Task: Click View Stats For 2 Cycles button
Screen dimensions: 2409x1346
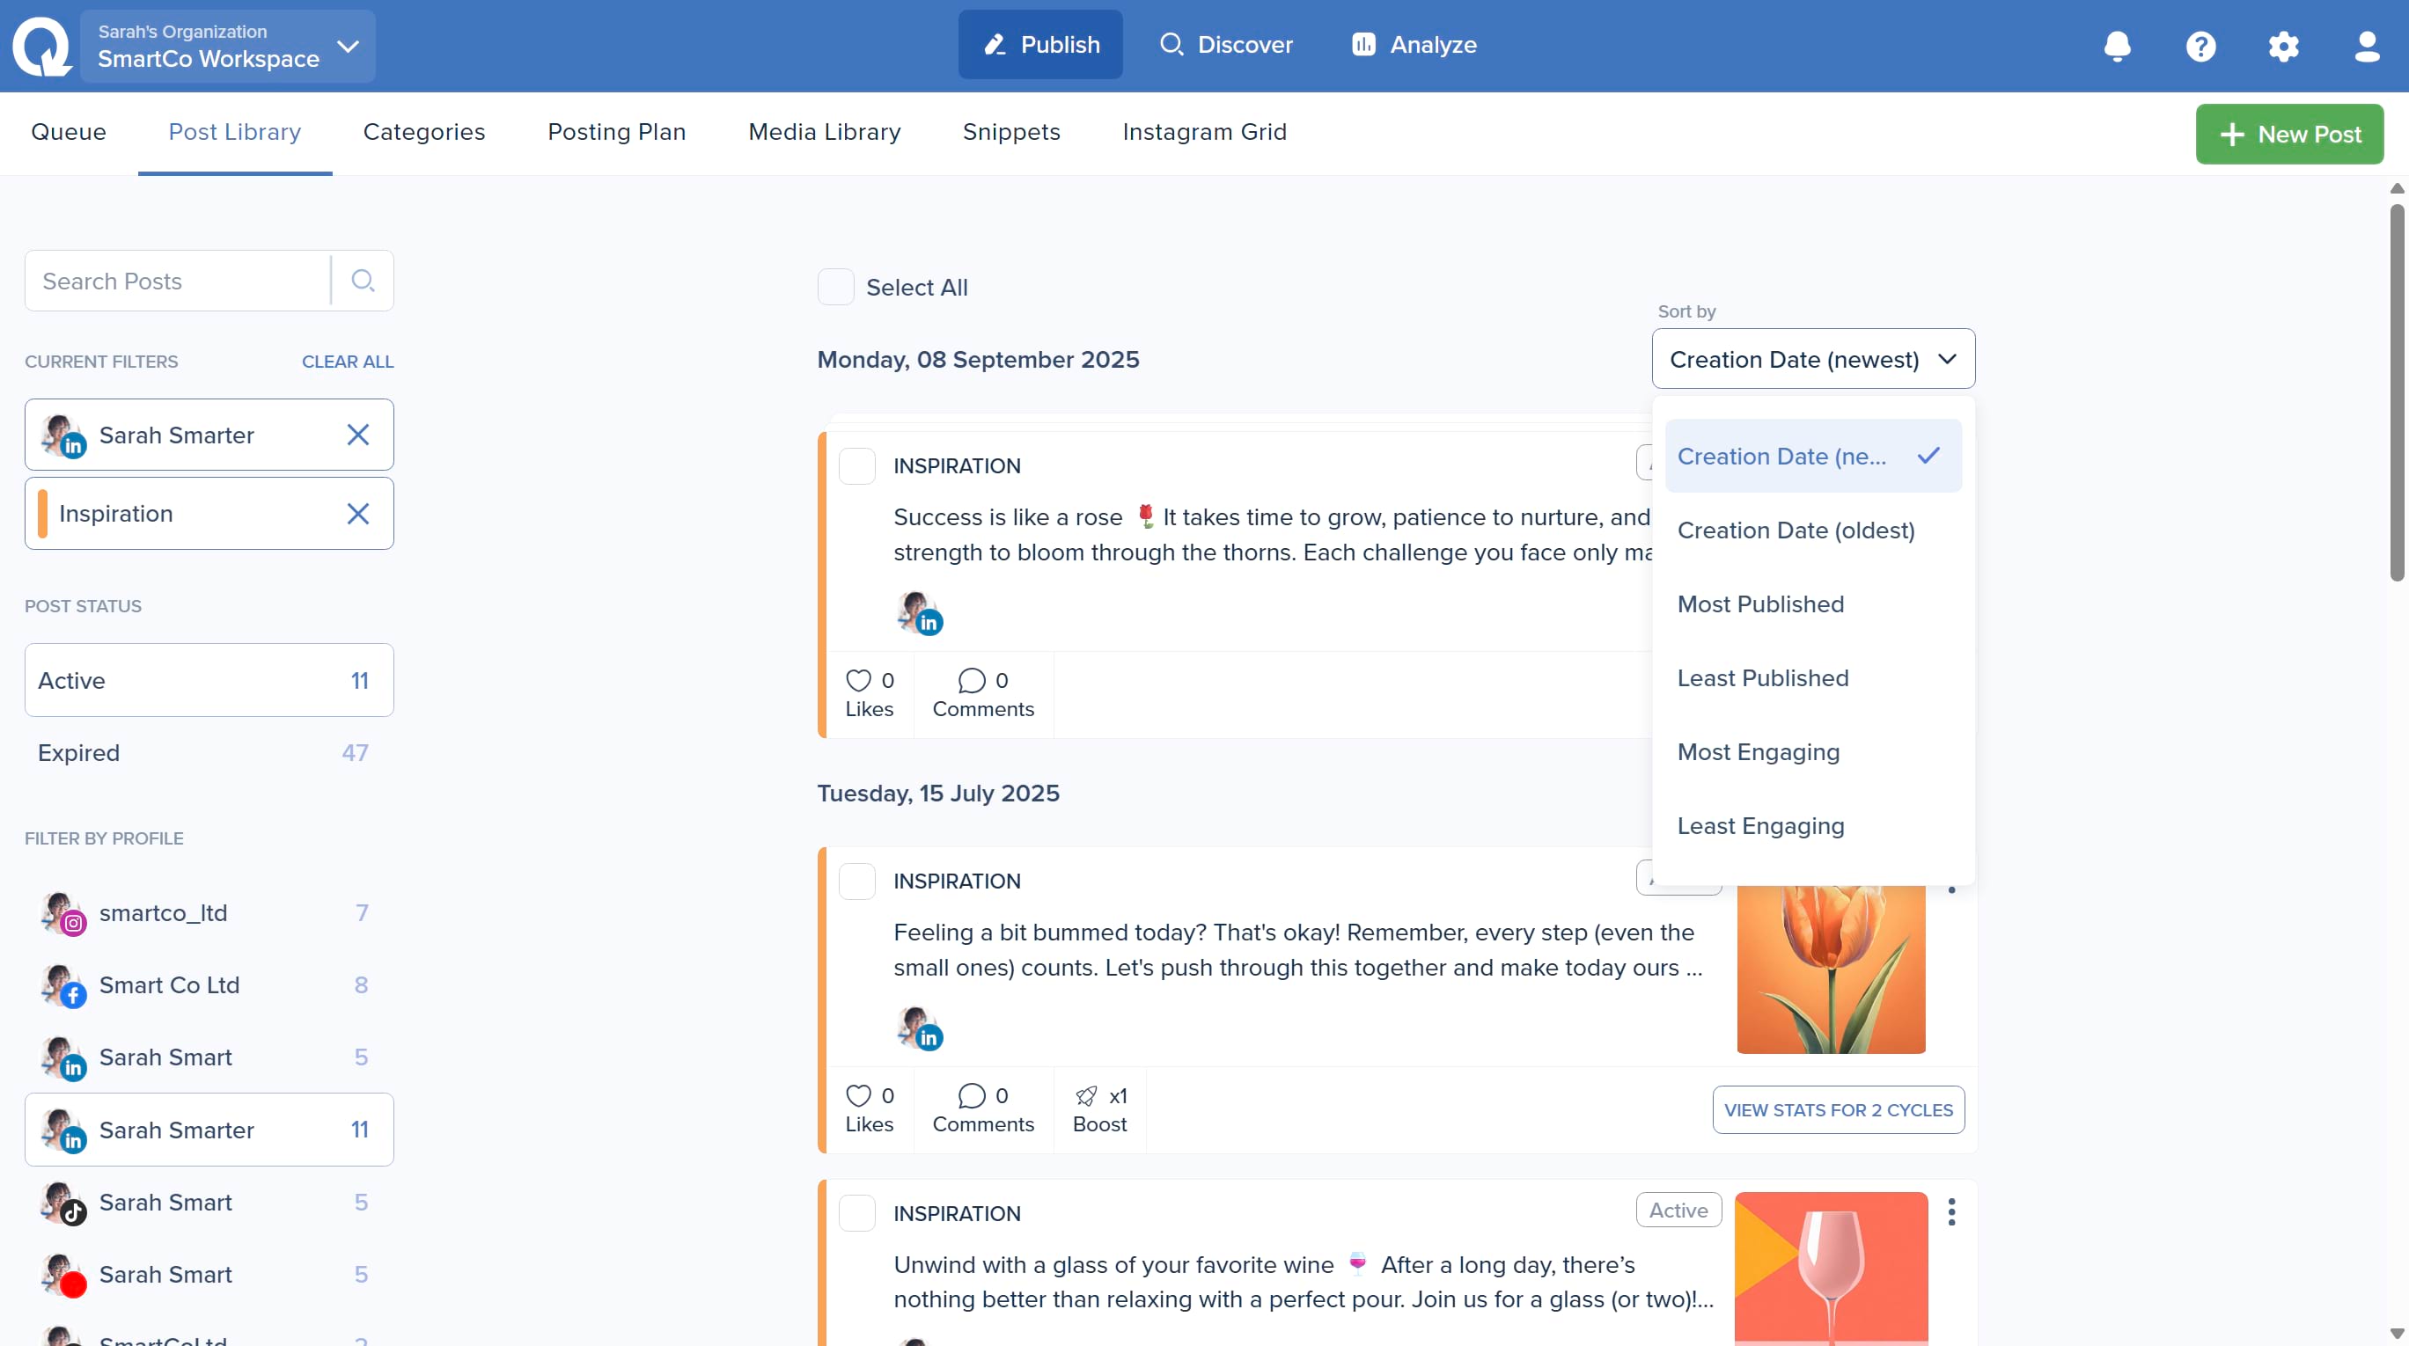Action: click(x=1838, y=1110)
